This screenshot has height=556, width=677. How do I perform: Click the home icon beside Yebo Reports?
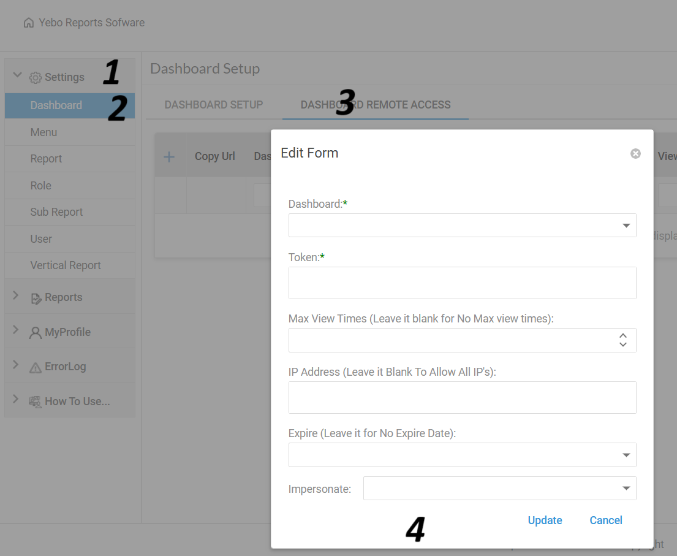pos(29,23)
